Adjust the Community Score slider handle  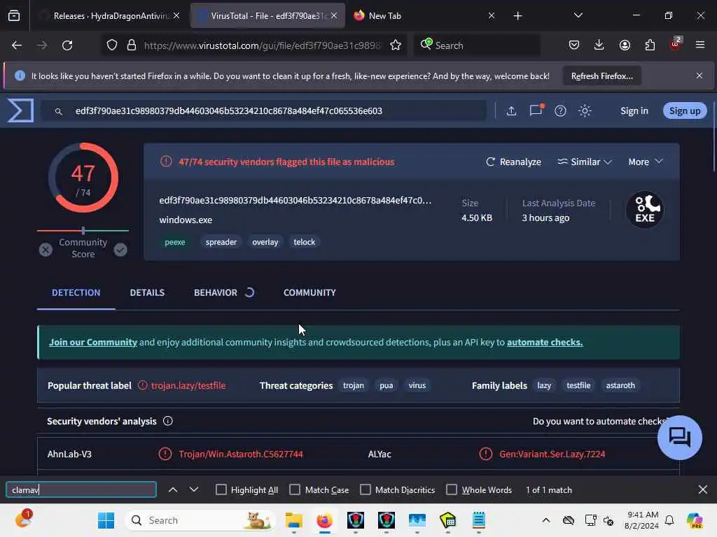coord(83,231)
